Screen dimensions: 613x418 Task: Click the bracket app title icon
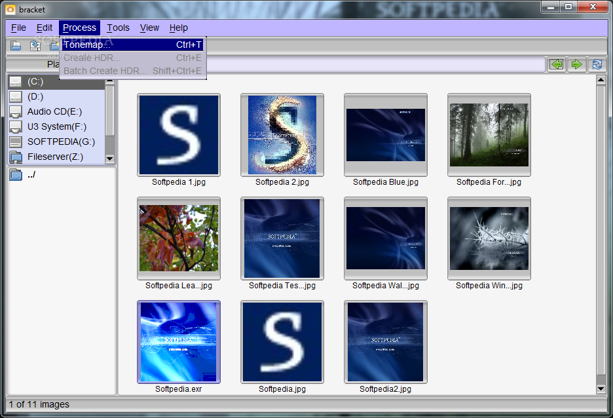10,9
